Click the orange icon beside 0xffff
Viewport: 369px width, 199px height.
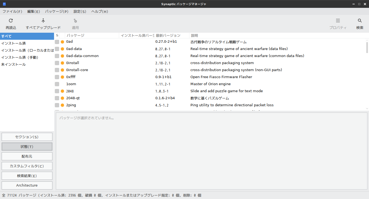(62, 77)
